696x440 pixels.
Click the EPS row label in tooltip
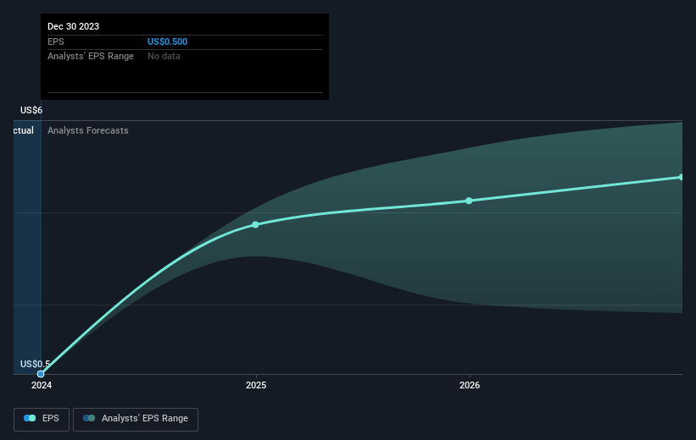pyautogui.click(x=56, y=41)
